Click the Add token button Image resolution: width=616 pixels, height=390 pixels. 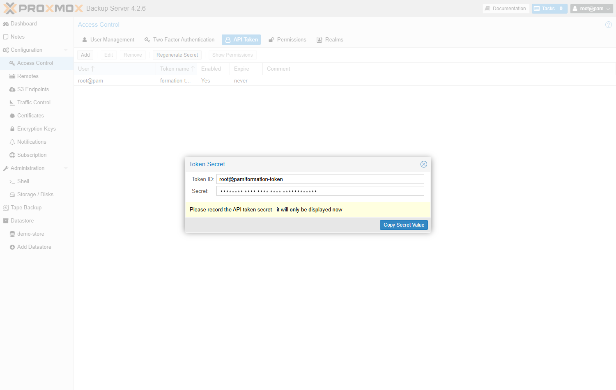click(85, 55)
